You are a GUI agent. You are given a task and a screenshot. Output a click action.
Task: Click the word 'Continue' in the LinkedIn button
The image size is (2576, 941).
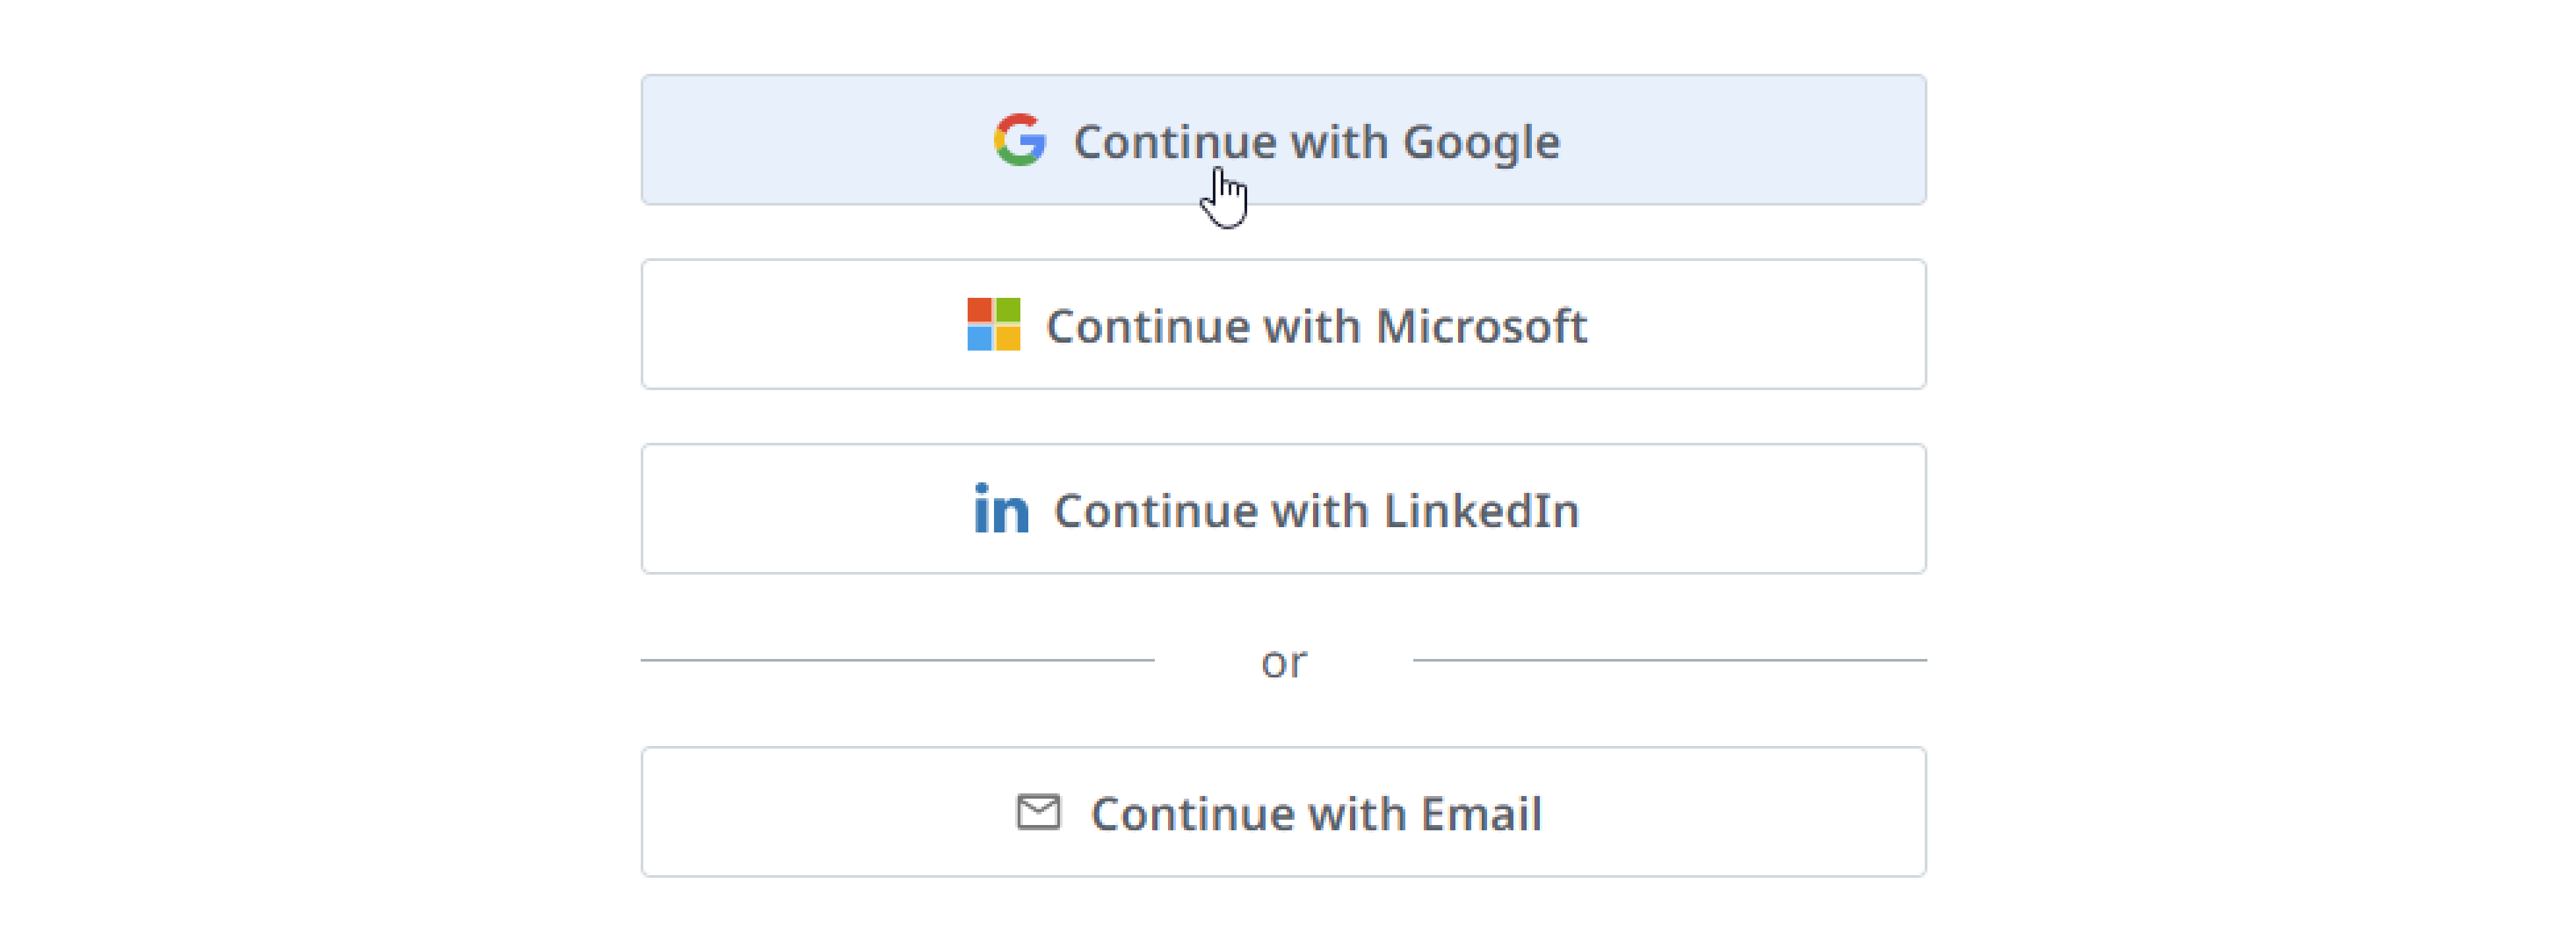tap(1155, 511)
